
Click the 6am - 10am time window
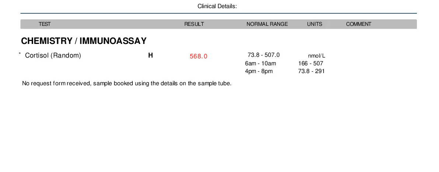coord(260,63)
